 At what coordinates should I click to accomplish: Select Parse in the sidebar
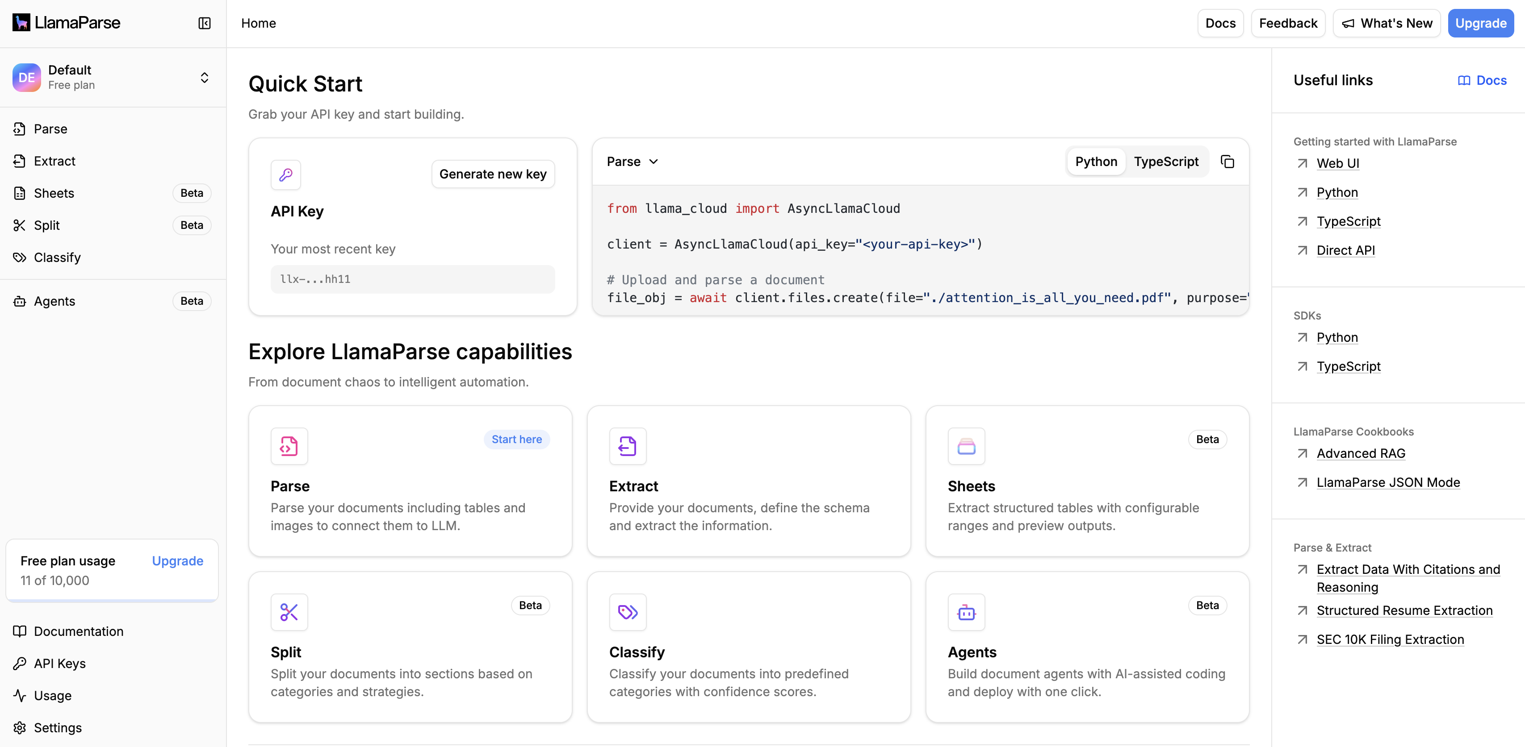click(50, 129)
